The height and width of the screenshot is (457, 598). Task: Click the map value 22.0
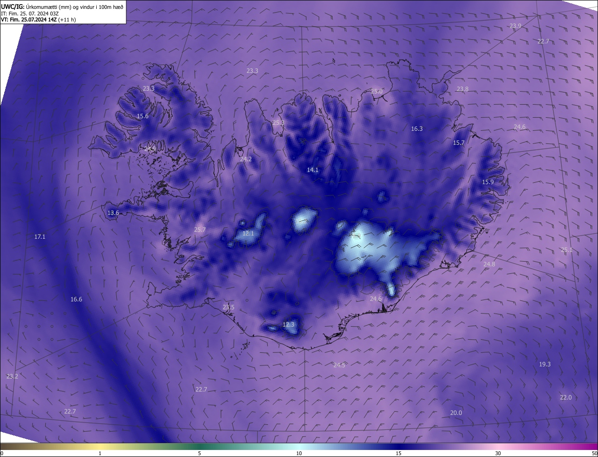pyautogui.click(x=565, y=398)
